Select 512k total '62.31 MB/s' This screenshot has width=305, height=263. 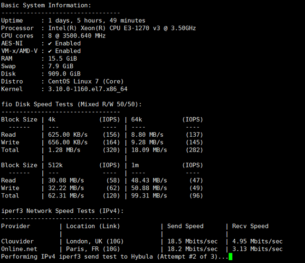click(x=66, y=196)
